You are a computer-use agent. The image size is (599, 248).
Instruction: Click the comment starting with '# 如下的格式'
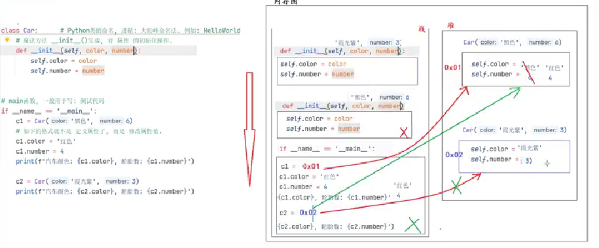point(89,132)
